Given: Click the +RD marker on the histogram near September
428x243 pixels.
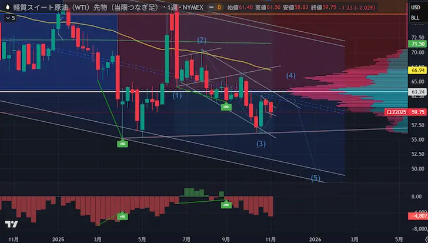Looking at the screenshot, I should [226, 205].
